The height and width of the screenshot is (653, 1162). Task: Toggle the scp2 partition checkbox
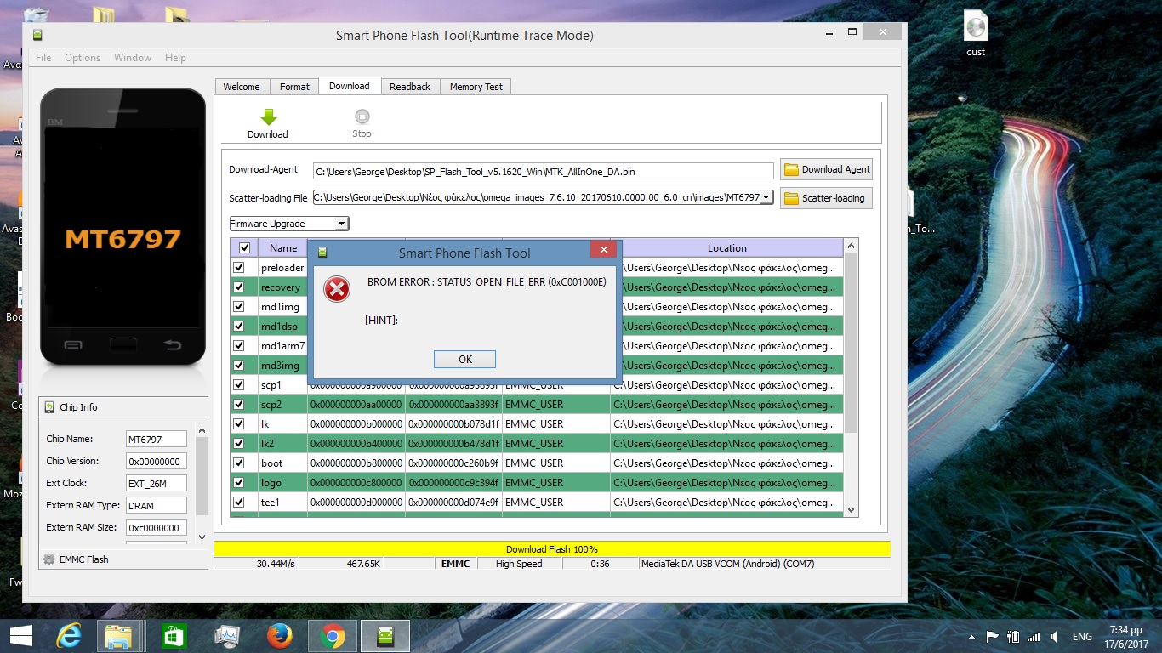point(239,405)
